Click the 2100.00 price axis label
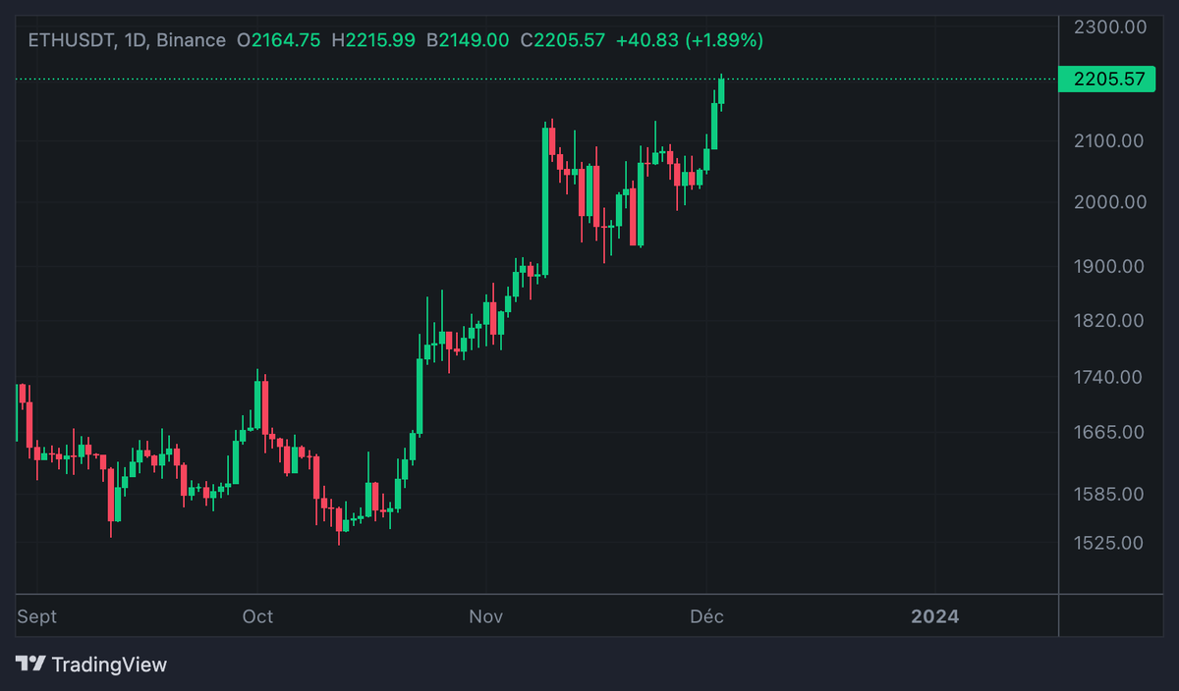 pos(1110,140)
